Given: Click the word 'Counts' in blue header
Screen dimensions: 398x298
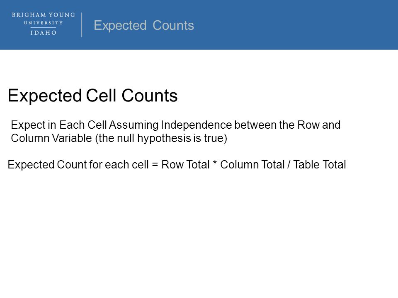Looking at the screenshot, I should point(173,25).
